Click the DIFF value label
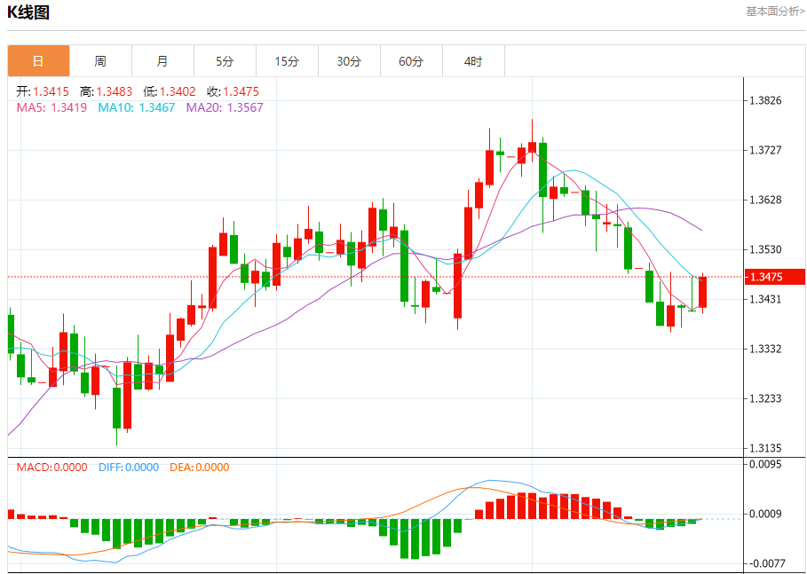Image resolution: width=807 pixels, height=574 pixels. point(129,468)
